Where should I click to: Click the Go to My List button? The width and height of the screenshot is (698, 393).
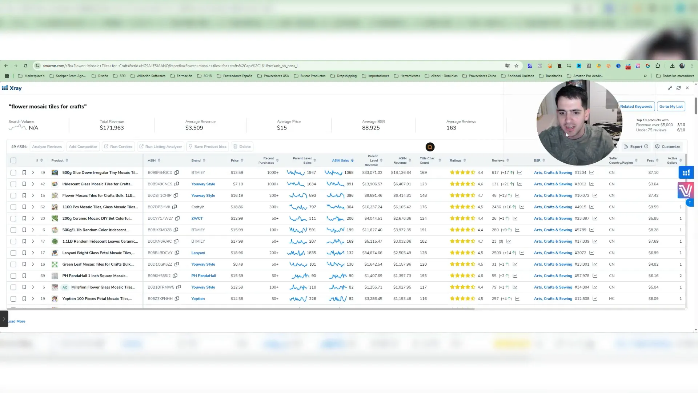pos(671,107)
